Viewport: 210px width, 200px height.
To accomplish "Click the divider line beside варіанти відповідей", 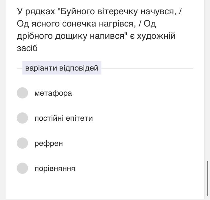I will tap(147, 68).
